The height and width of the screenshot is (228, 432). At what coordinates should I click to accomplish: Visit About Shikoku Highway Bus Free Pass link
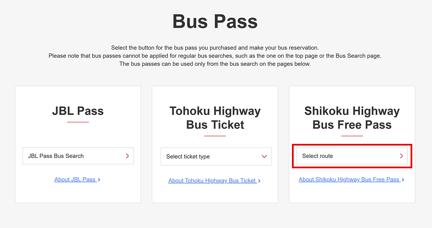point(349,179)
